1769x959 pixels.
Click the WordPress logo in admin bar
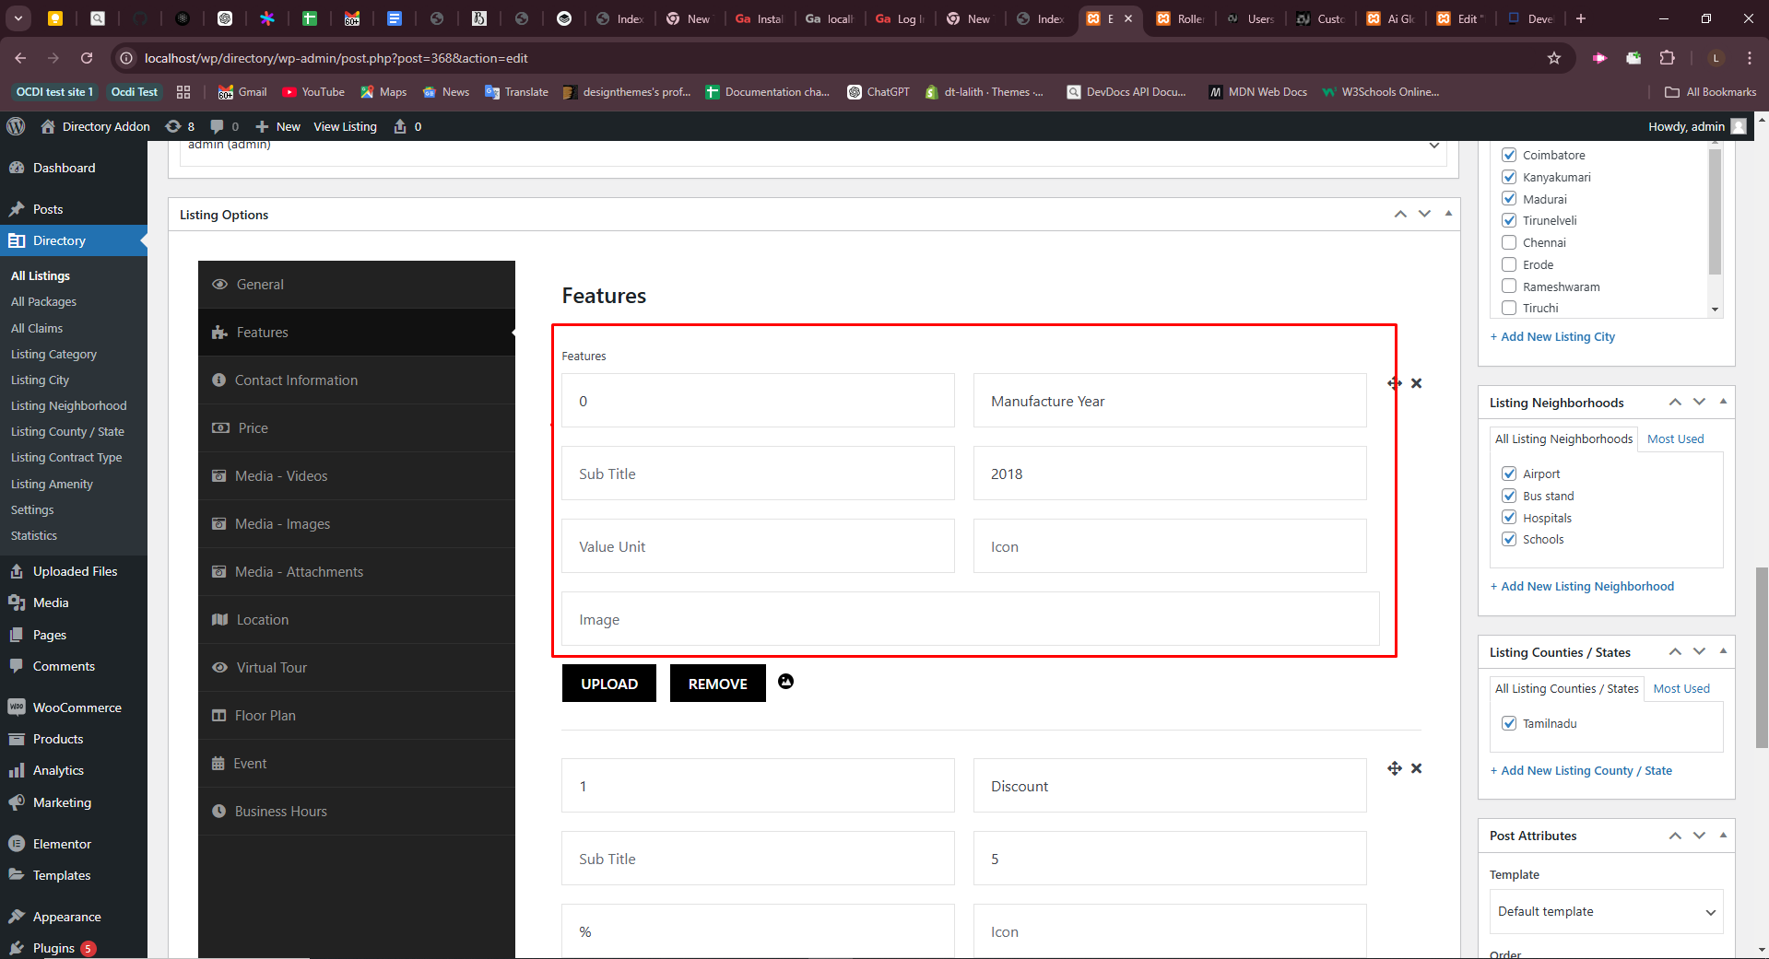click(16, 126)
